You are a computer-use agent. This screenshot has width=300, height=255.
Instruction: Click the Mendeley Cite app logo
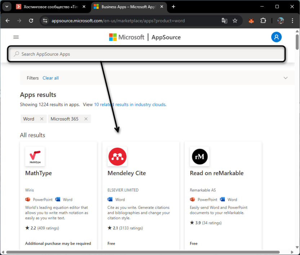click(x=117, y=156)
